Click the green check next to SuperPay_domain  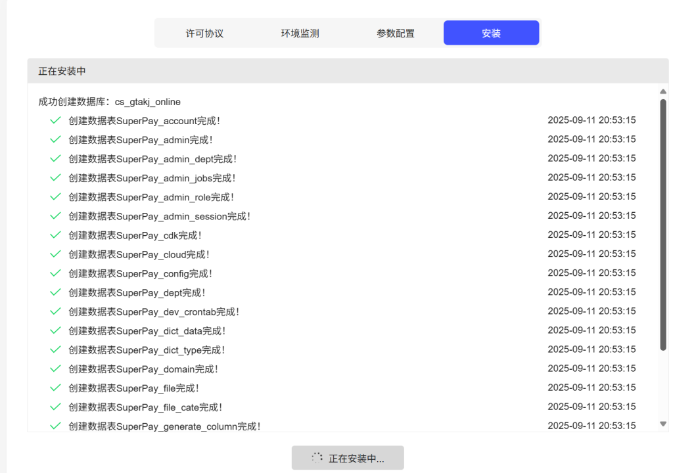(x=55, y=369)
